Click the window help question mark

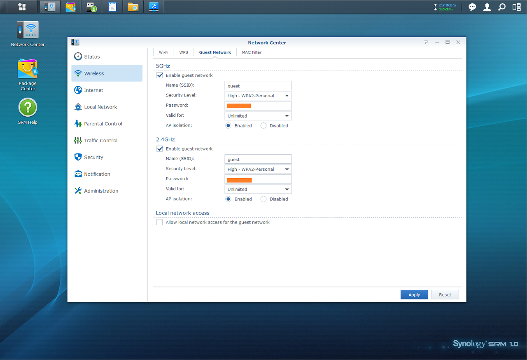coord(426,42)
